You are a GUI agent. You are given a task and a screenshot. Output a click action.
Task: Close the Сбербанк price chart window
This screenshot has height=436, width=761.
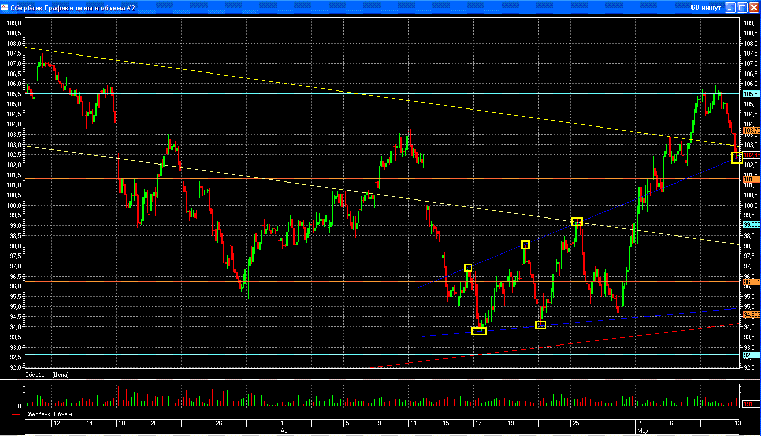[753, 7]
